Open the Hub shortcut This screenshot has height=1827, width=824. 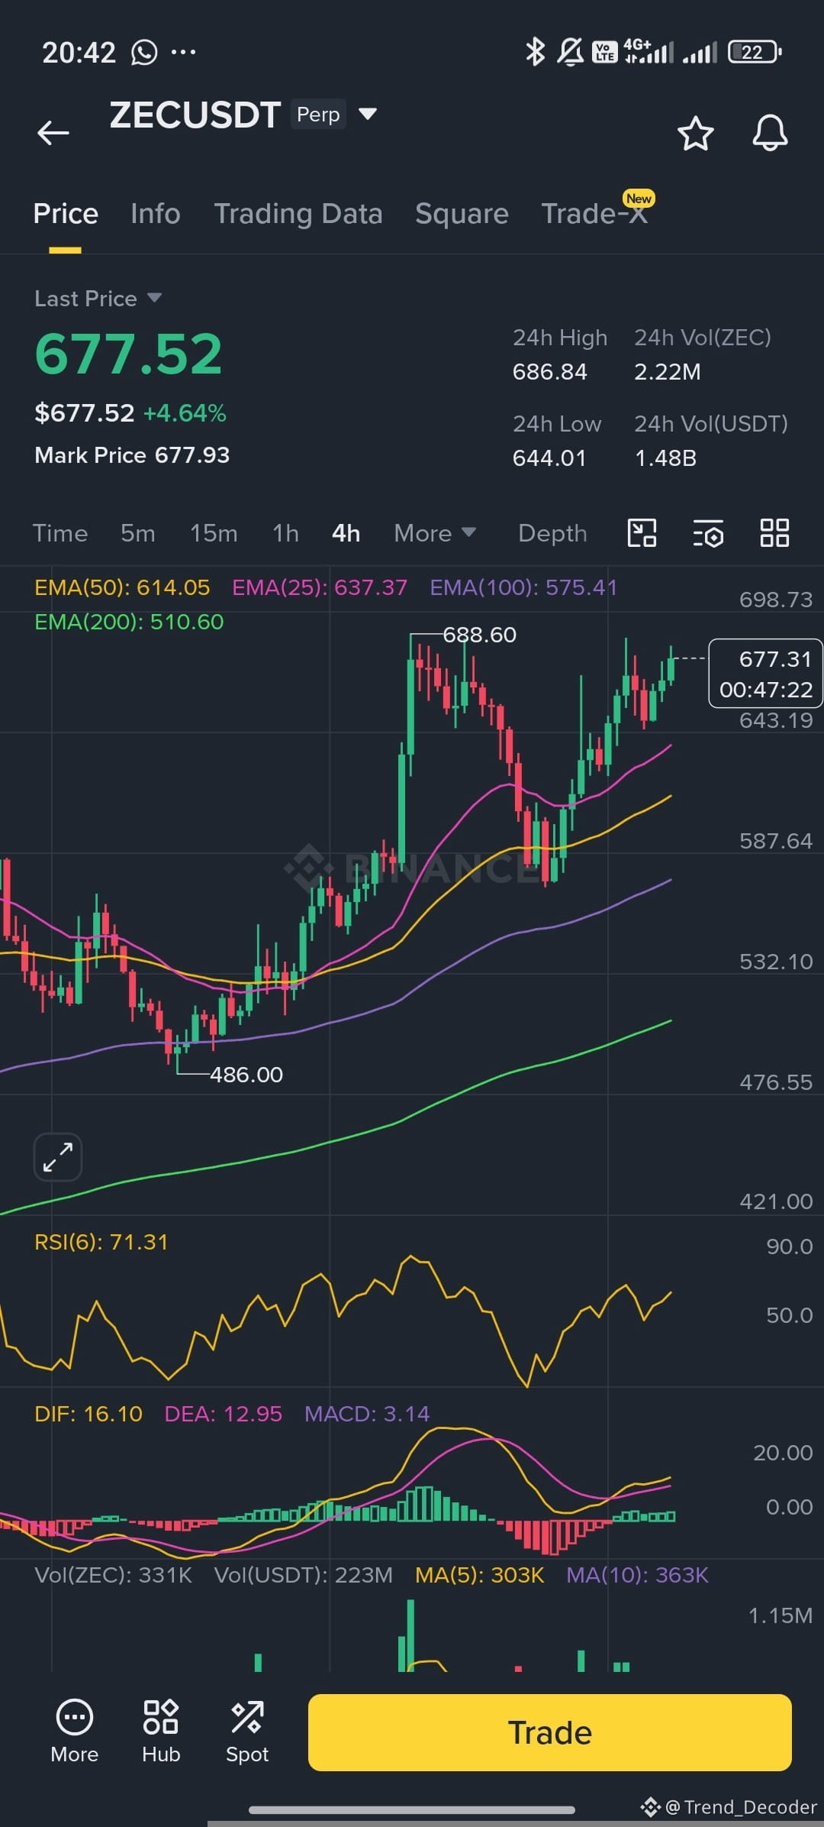(161, 1732)
